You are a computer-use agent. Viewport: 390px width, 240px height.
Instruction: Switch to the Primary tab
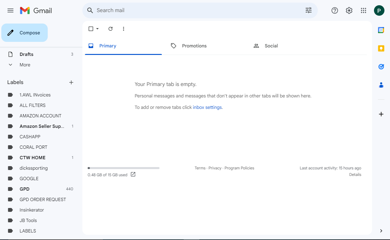click(x=123, y=46)
